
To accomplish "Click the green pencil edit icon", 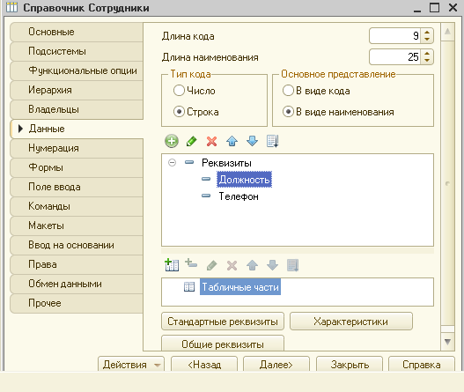I will click(191, 141).
